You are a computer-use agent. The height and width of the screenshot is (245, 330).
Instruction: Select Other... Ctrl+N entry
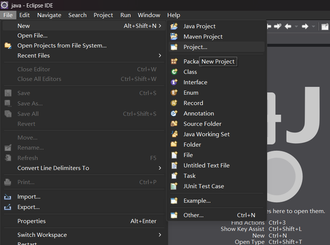[217, 215]
